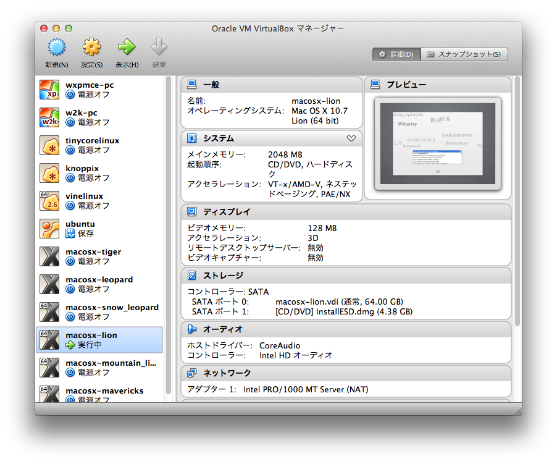The width and height of the screenshot is (557, 464).
Task: Click the Network (ネットワーク) section icon
Action: pos(192,373)
